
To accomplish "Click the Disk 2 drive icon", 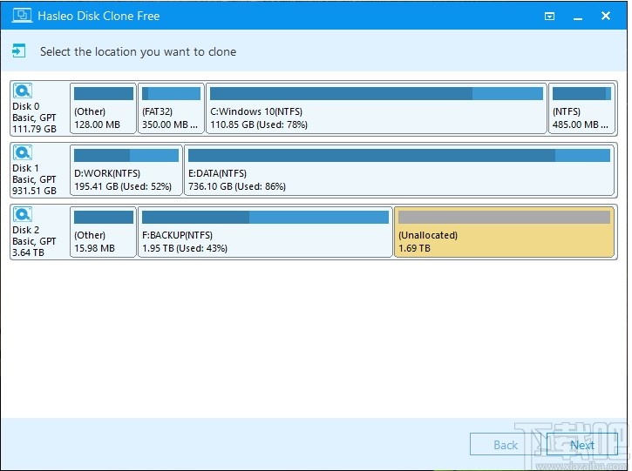I will coord(23,214).
